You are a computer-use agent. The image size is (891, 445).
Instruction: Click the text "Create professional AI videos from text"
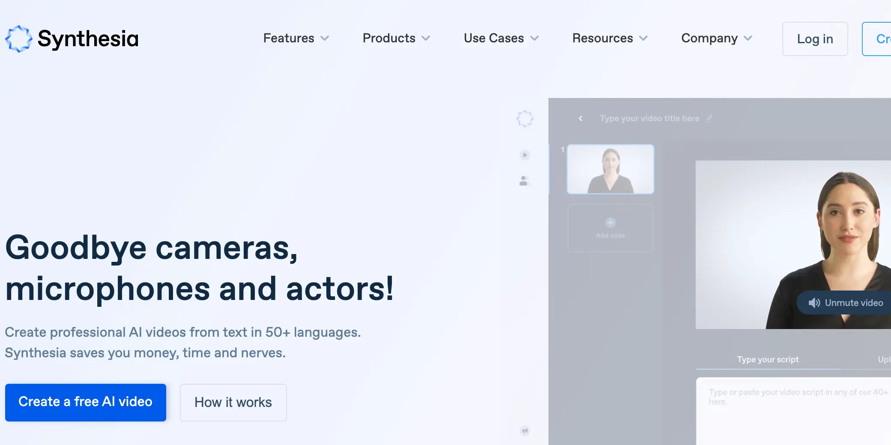[x=126, y=332]
